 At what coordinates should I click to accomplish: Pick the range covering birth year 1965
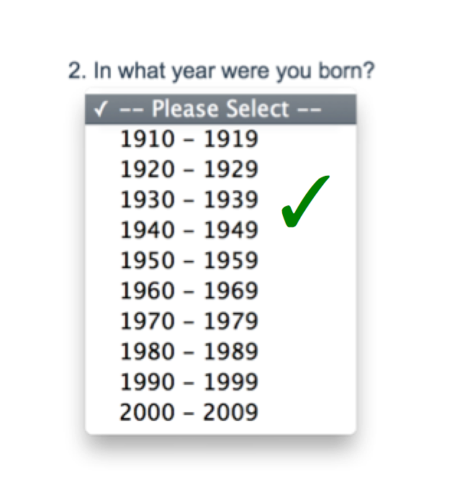189,290
